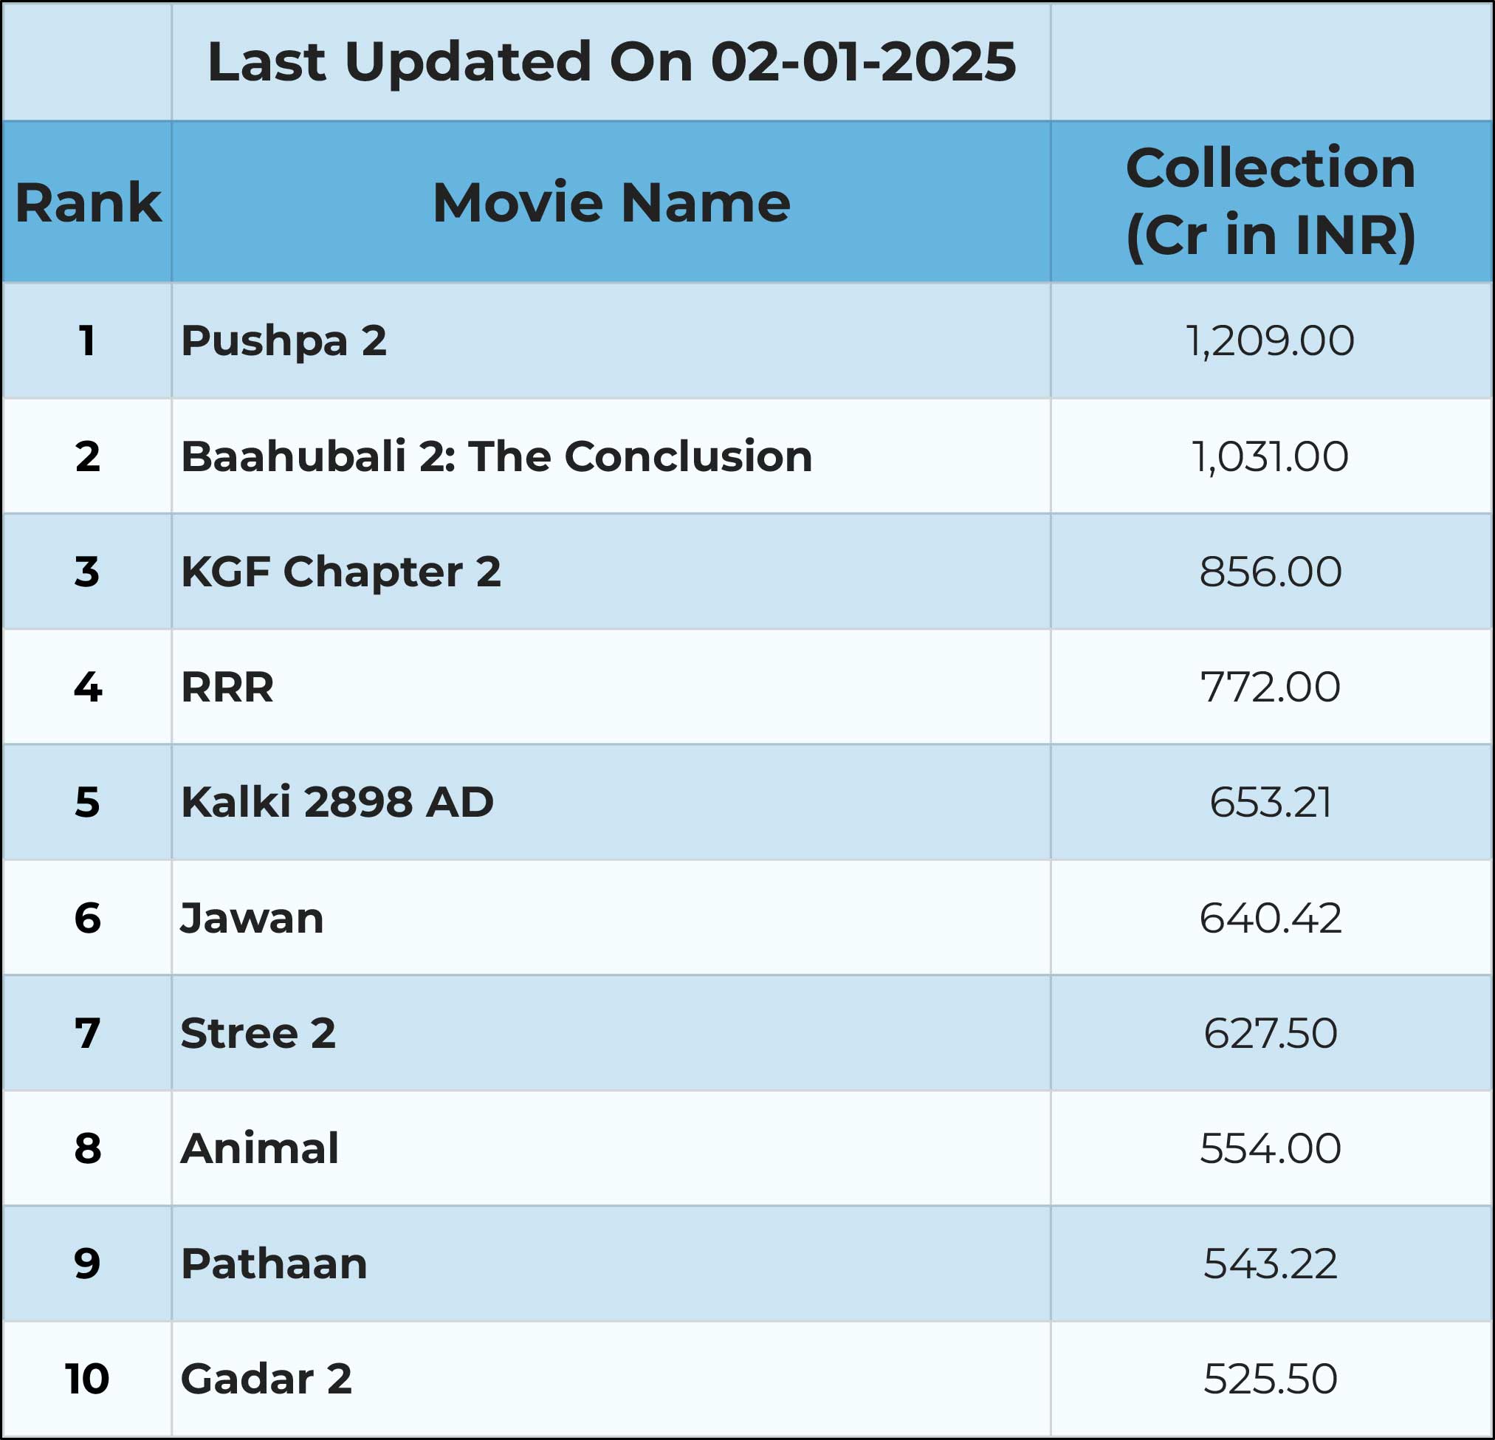Select Baahubali 2: The Conclusion cell
Screen dimensions: 1495x1440
611,456
